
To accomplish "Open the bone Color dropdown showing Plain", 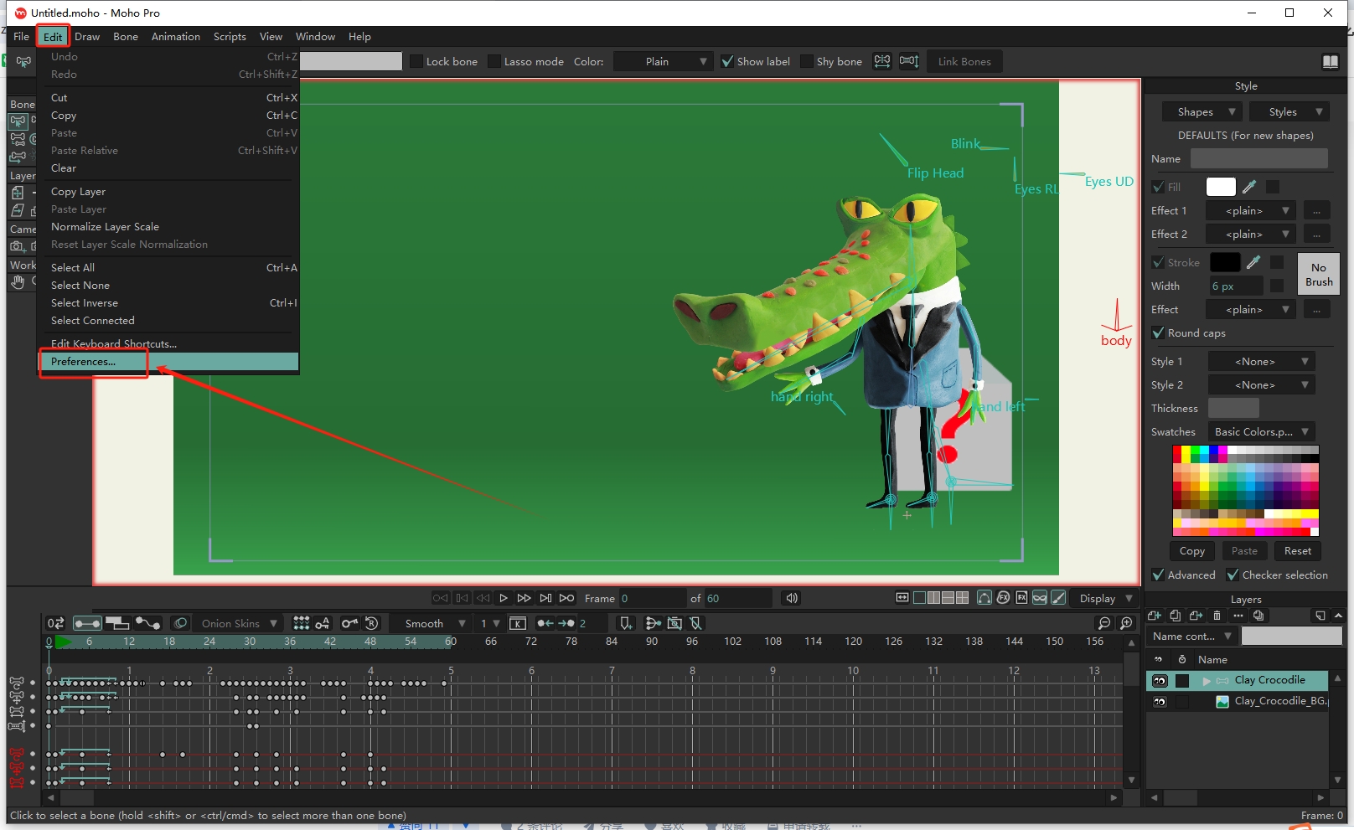I will pos(663,62).
